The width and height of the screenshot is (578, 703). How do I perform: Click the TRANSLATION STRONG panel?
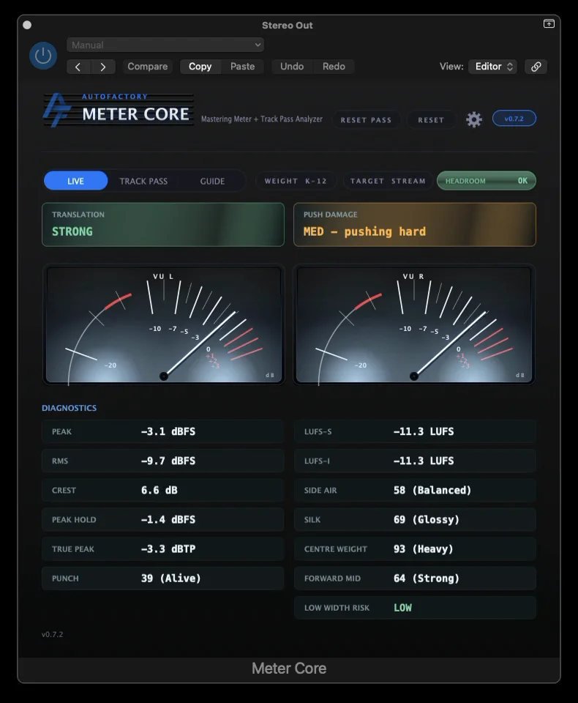(163, 225)
